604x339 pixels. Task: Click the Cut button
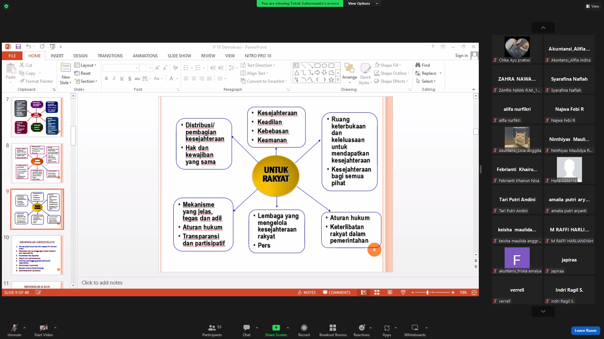point(26,65)
